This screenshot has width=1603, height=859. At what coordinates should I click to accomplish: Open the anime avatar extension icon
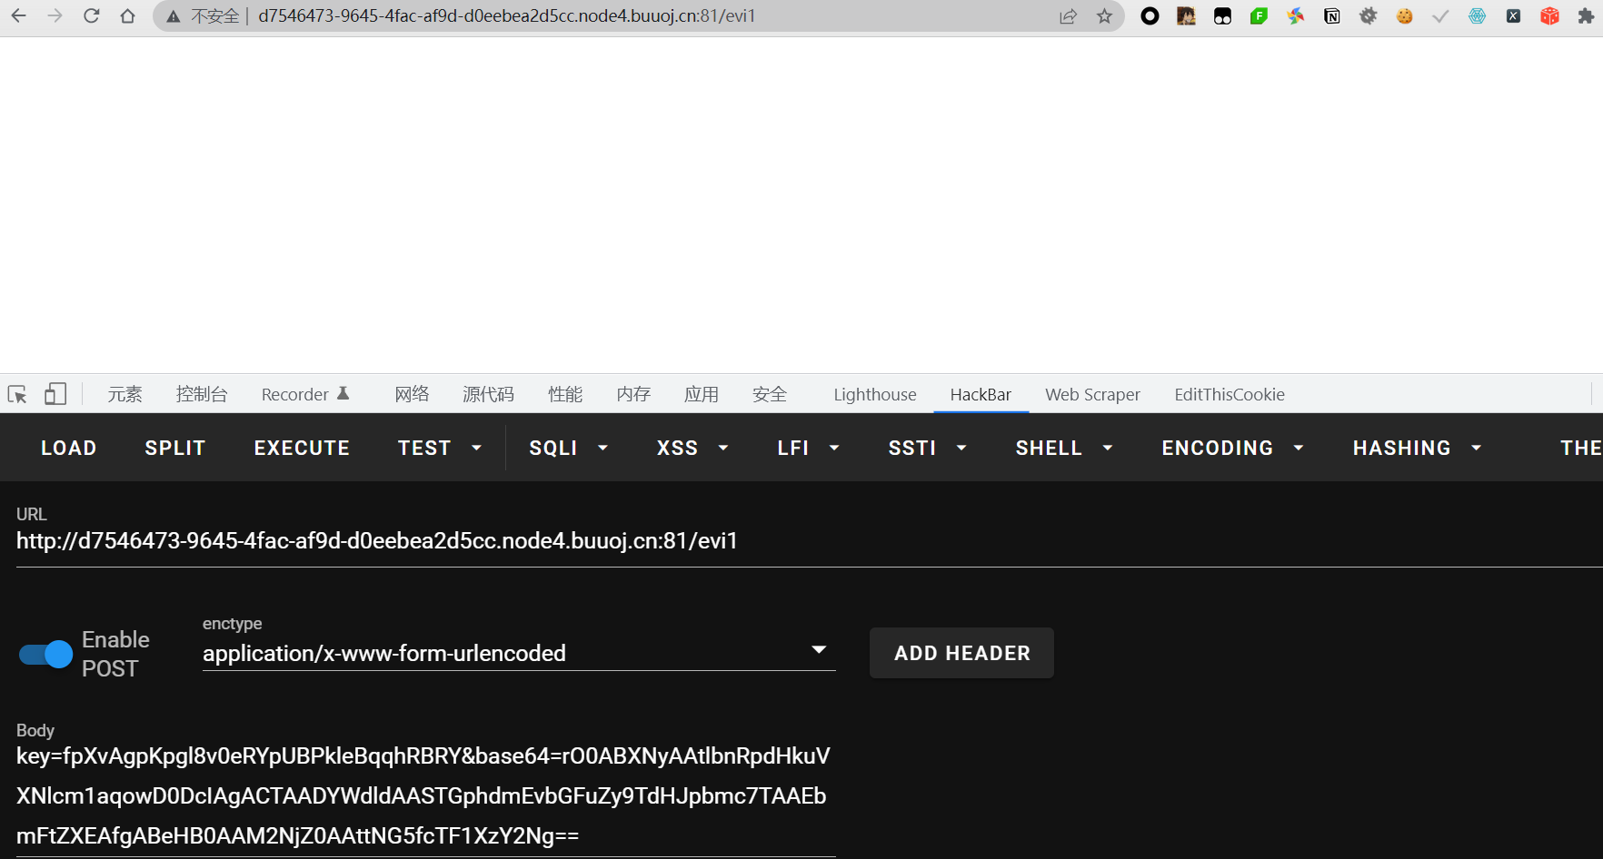(x=1186, y=16)
